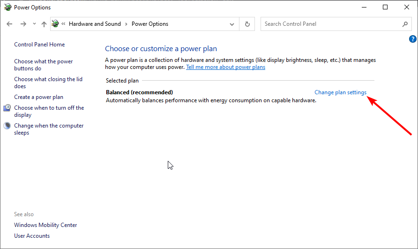This screenshot has width=418, height=249.
Task: Click Hardware and Sound in breadcrumb
Action: [x=95, y=24]
